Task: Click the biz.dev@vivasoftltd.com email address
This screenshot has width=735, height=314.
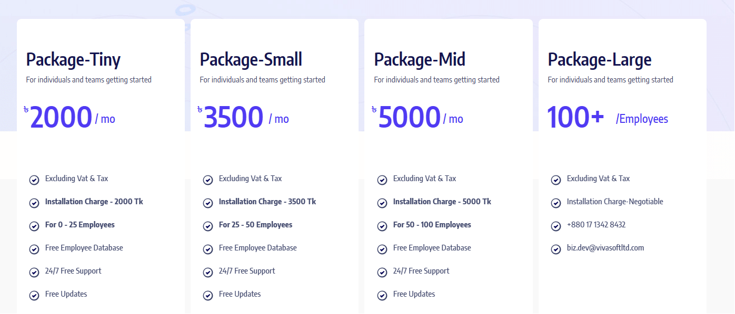Action: [605, 248]
